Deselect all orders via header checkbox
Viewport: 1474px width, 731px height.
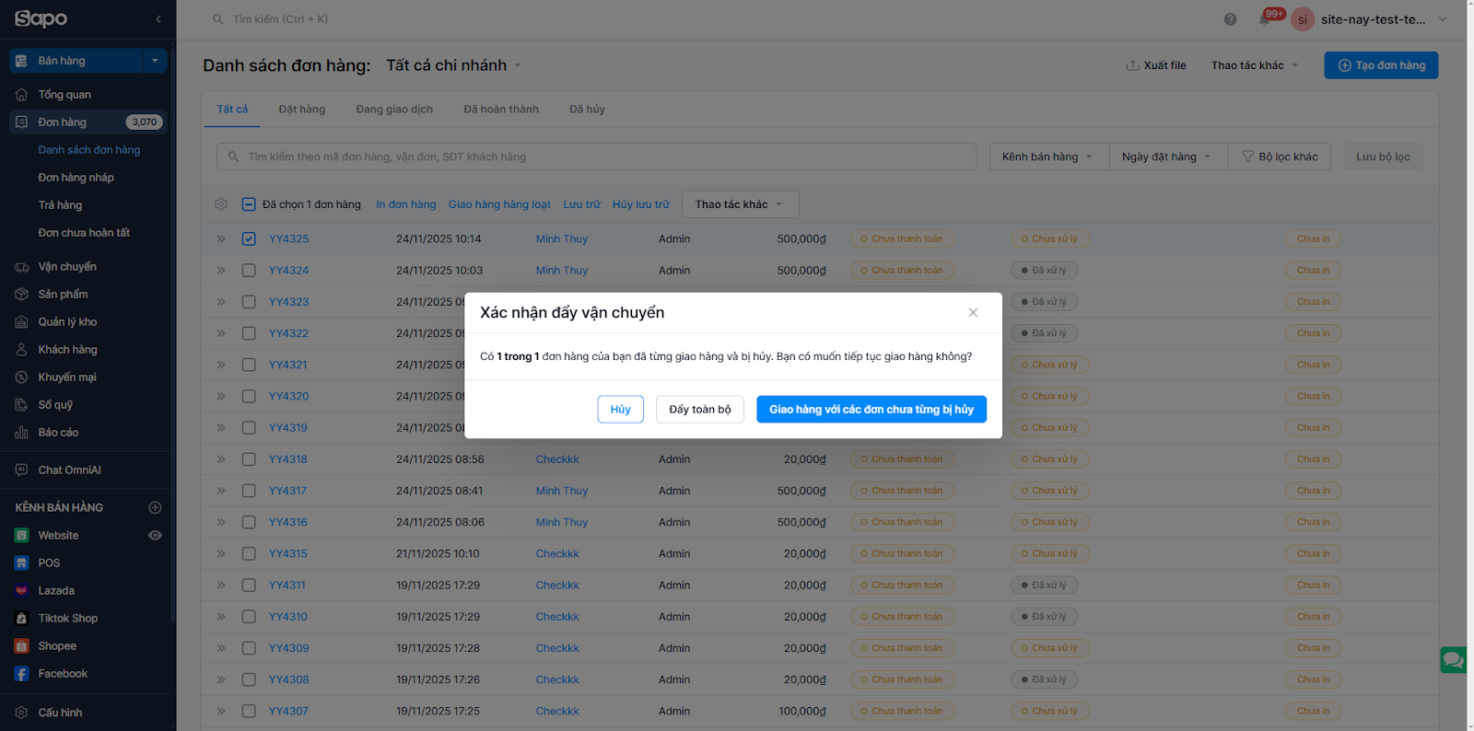pos(249,204)
